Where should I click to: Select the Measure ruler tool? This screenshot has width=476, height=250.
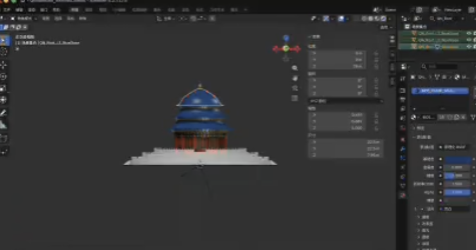4,124
